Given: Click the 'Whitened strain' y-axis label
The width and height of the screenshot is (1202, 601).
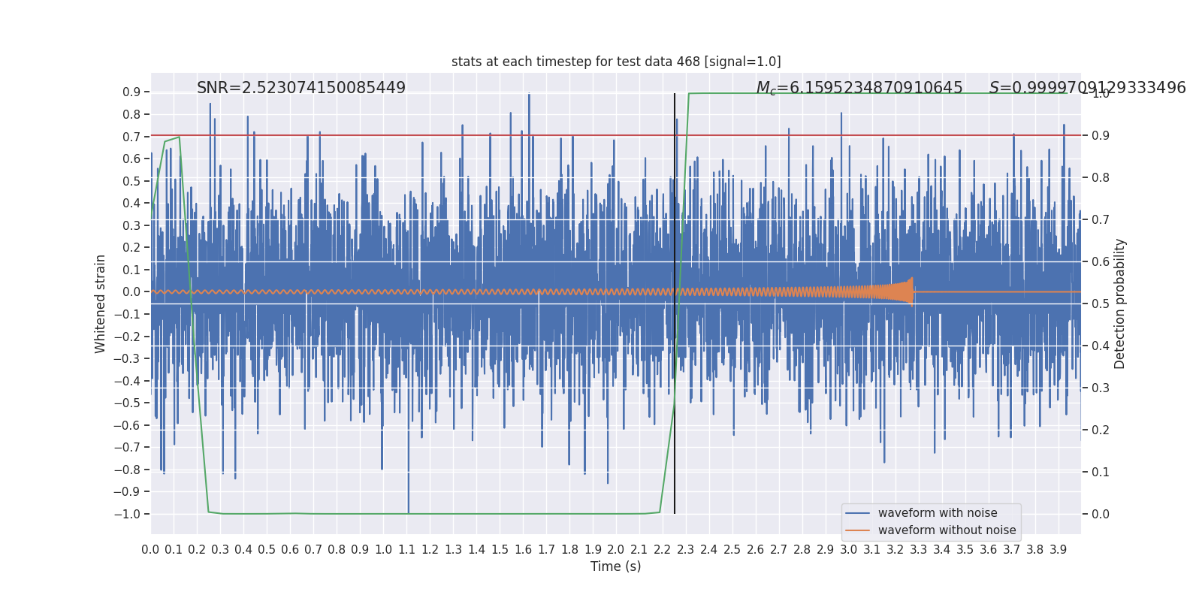Looking at the screenshot, I should coord(101,304).
